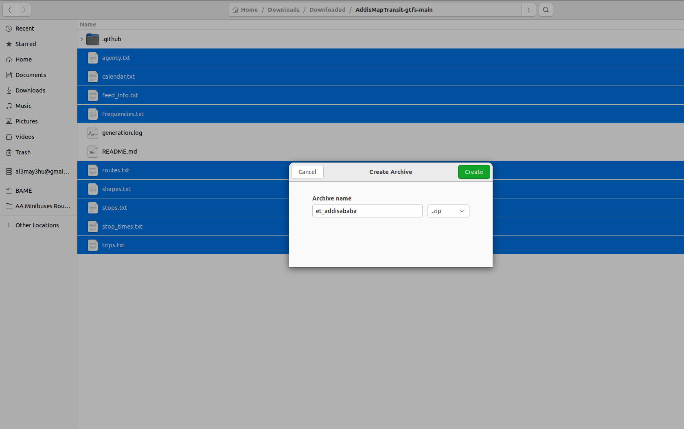Screen dimensions: 684x429
Task: Expand the .github folder row
Action: 81,39
